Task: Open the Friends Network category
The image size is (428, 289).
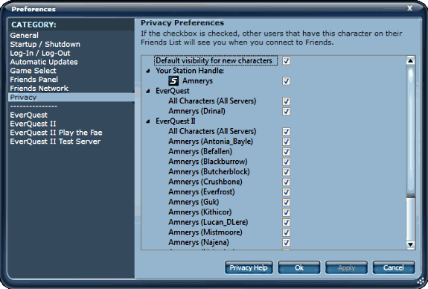Action: pyautogui.click(x=39, y=88)
